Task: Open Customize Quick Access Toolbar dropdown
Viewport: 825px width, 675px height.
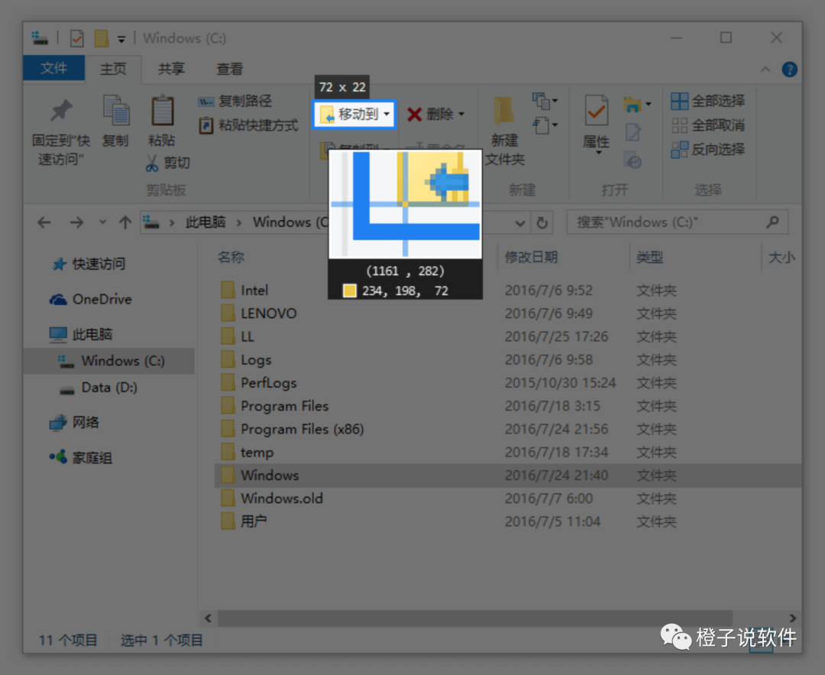Action: 121,39
